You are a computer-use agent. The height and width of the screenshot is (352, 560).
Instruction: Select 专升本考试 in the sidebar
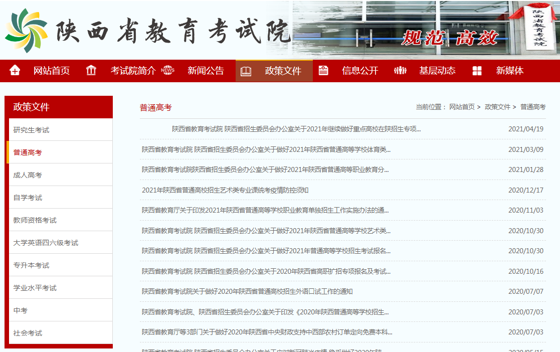[x=60, y=265]
